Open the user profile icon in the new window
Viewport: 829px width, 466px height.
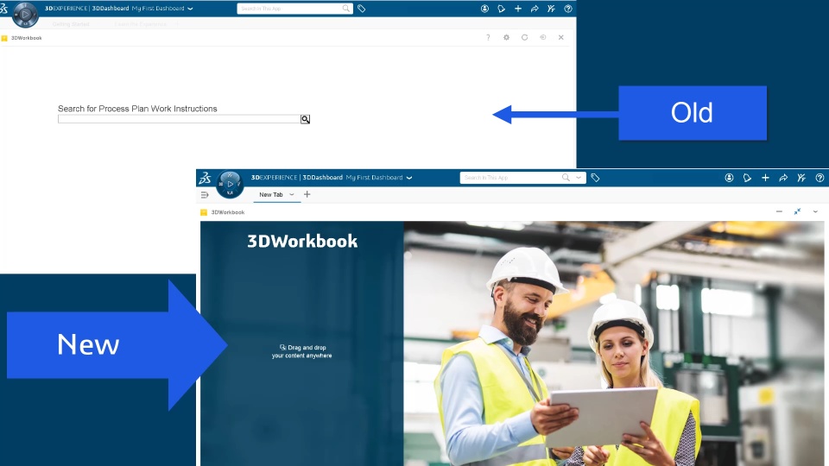(729, 178)
